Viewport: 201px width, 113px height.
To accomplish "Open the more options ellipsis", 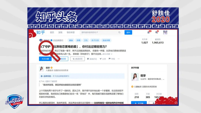I will pos(119,59).
